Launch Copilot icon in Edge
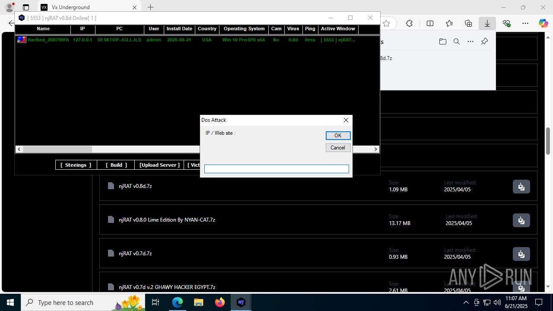The height and width of the screenshot is (311, 553). click(x=543, y=23)
